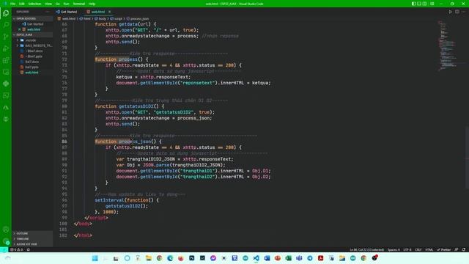Open the Source Control view

(6, 37)
